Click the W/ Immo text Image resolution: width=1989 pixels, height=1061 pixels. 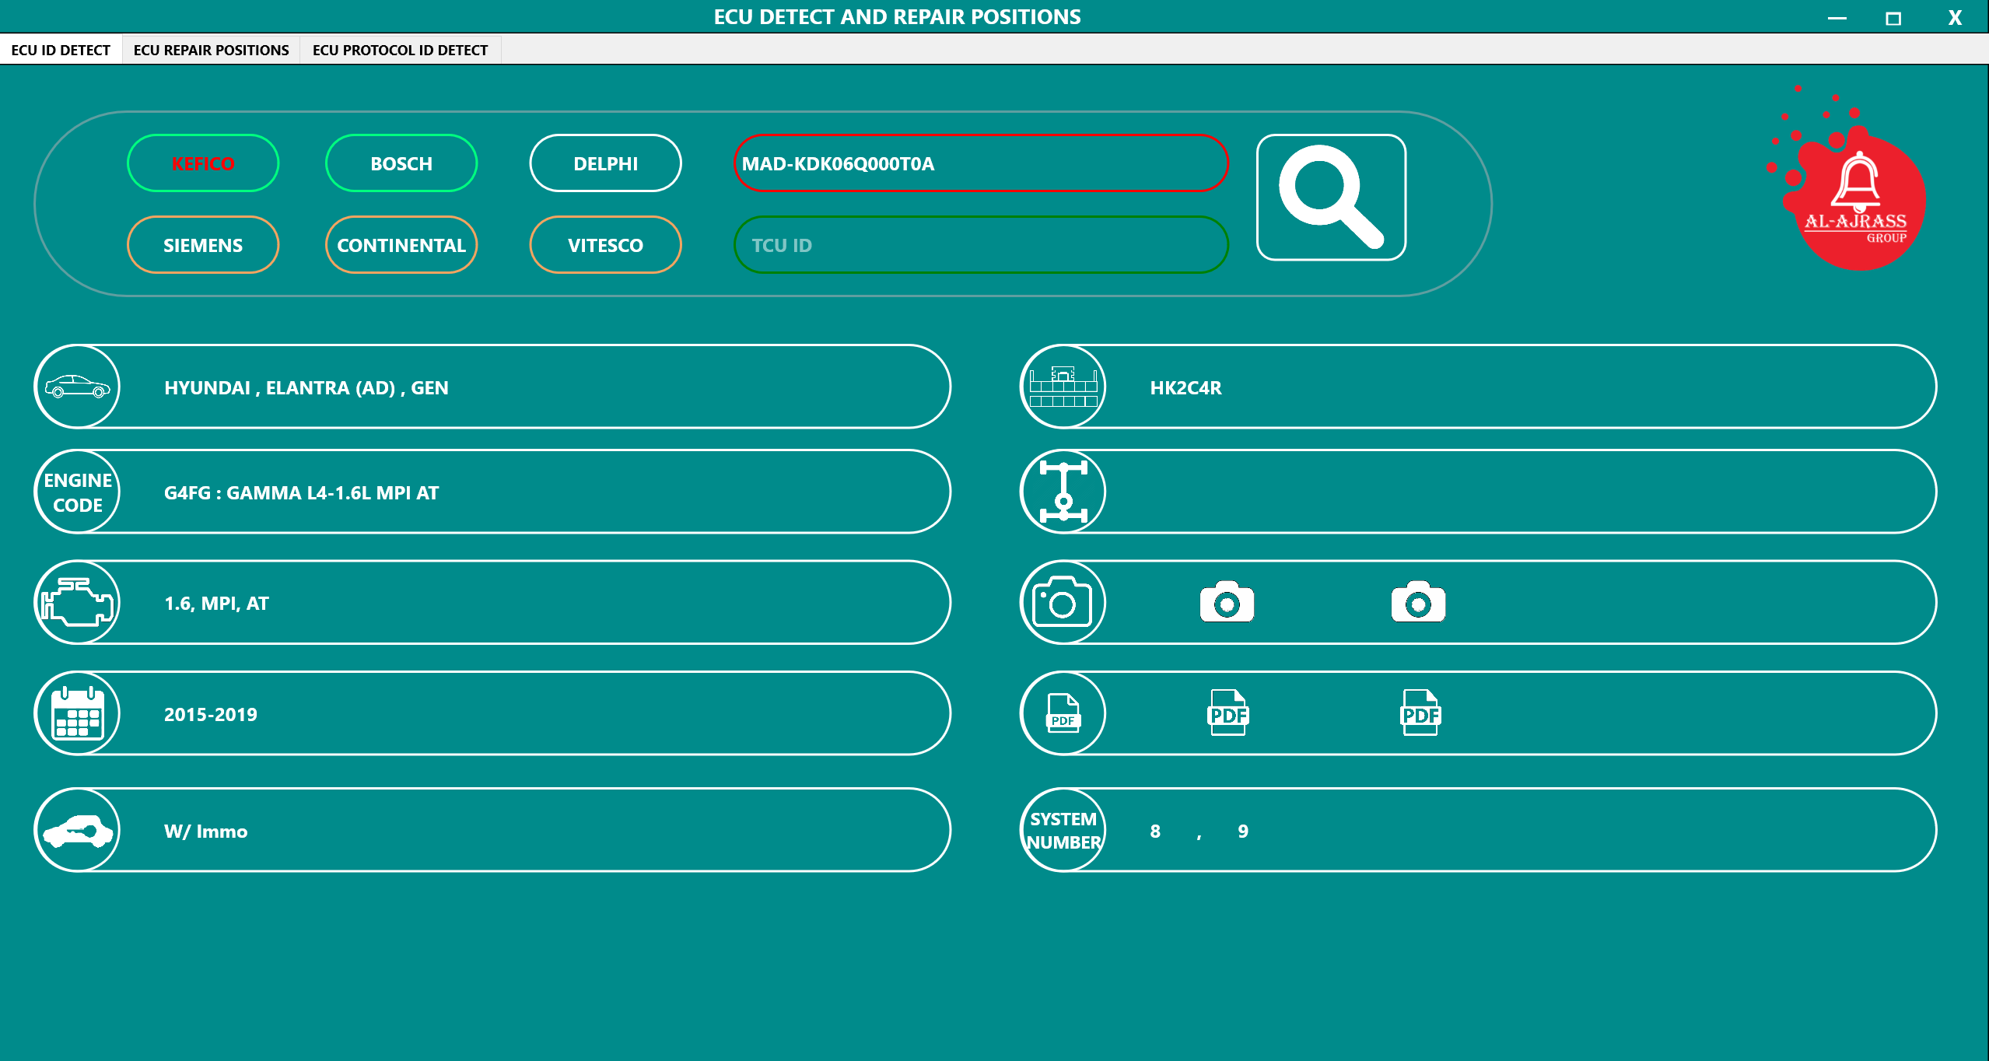tap(206, 832)
